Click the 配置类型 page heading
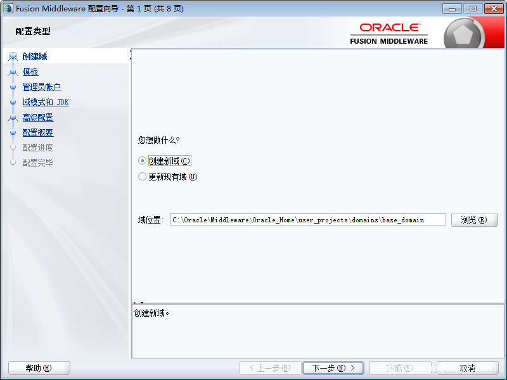Image resolution: width=507 pixels, height=380 pixels. (x=33, y=31)
